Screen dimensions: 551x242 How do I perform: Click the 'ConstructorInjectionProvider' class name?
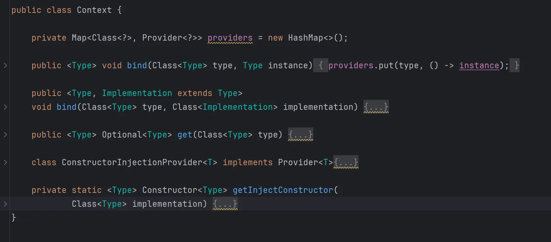coord(132,162)
